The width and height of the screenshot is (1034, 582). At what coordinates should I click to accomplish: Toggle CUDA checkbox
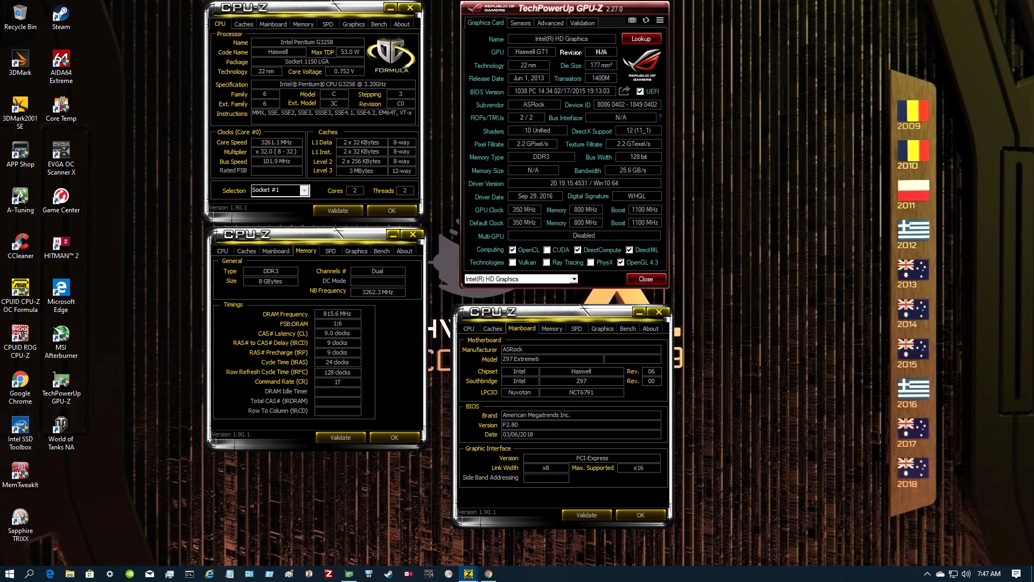pyautogui.click(x=547, y=250)
